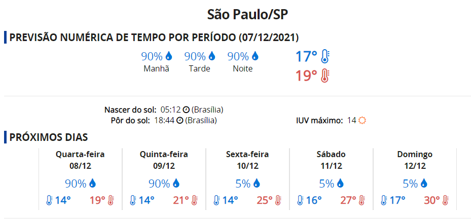The height and width of the screenshot is (220, 471).
Task: Click the Próximos Dias section heading
Action: point(49,137)
